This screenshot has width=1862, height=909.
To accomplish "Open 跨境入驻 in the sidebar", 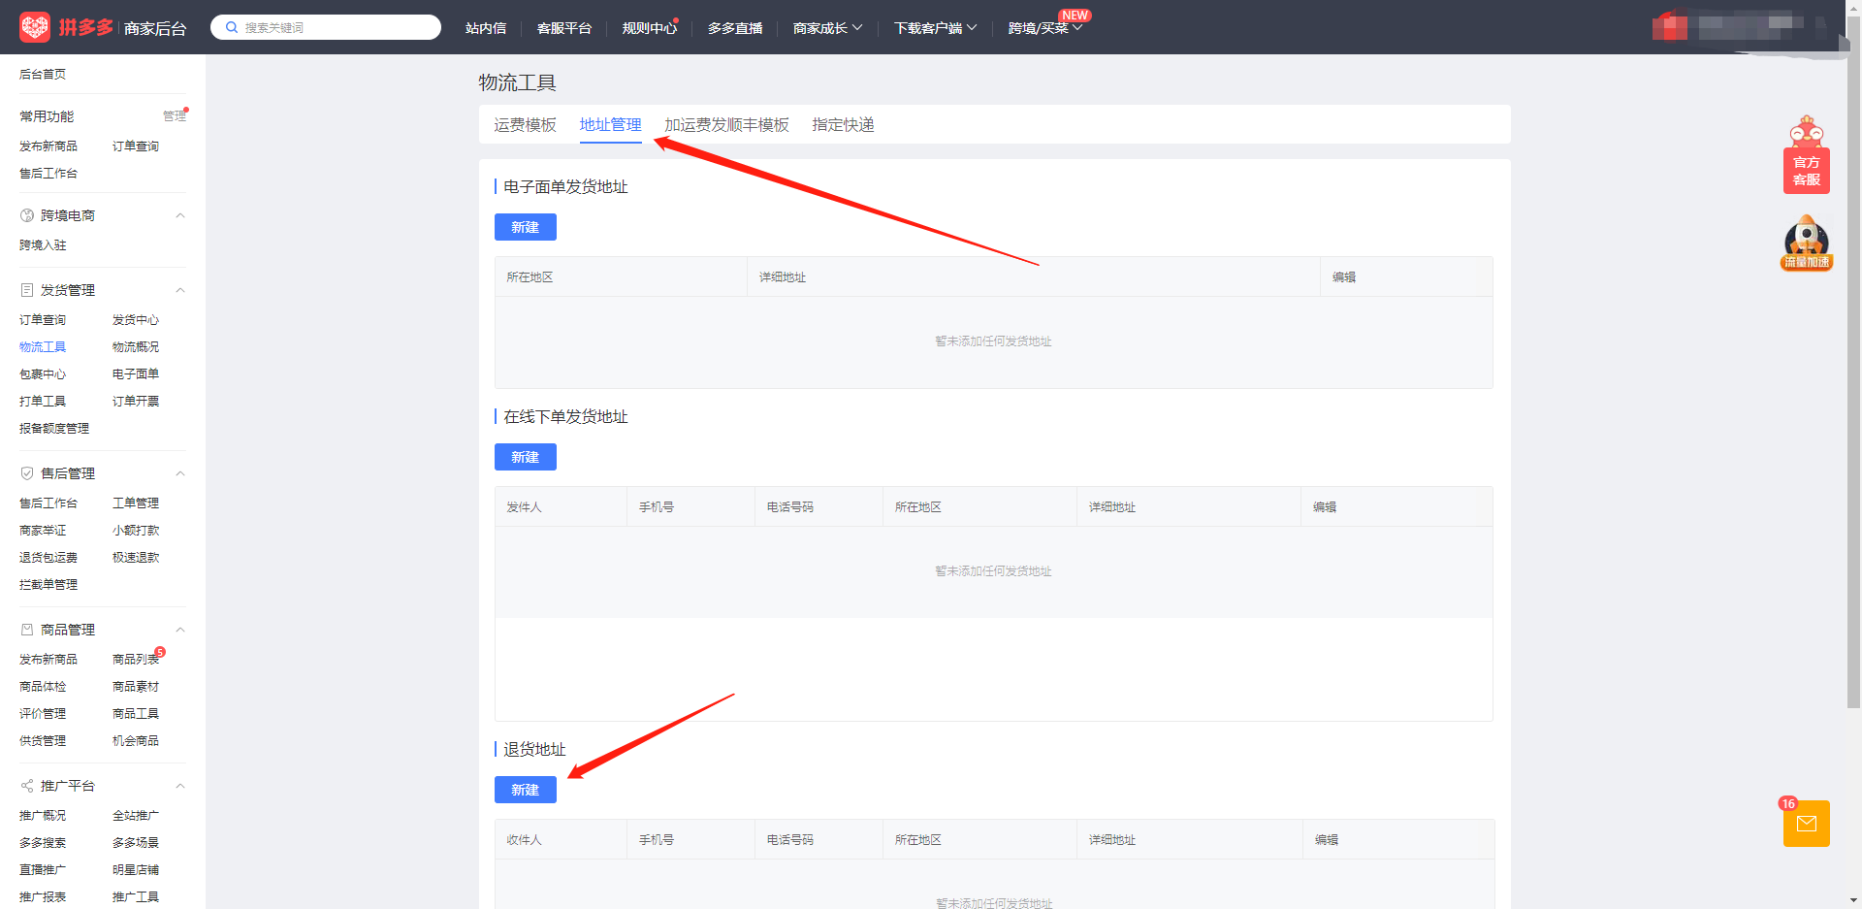I will pos(43,245).
